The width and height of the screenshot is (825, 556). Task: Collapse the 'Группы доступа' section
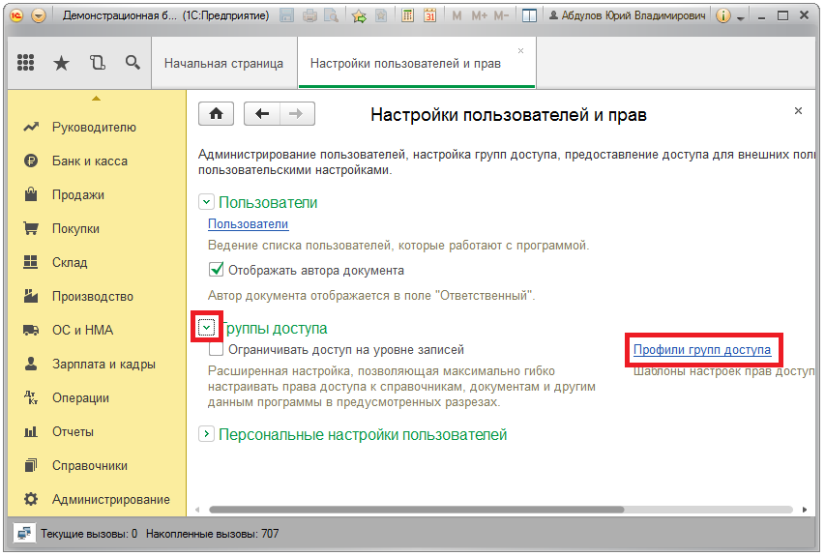(x=206, y=329)
